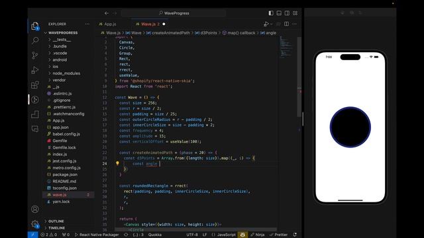
Task: Show errors and warnings in status bar
Action: point(48,235)
